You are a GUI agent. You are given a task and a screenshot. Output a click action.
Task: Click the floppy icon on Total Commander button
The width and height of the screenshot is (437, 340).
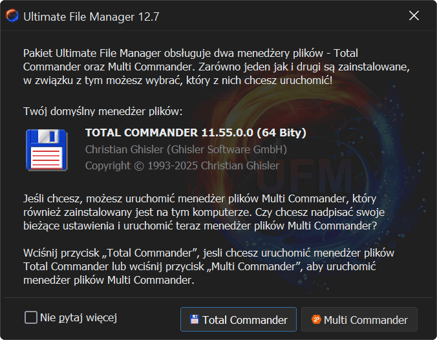click(194, 319)
